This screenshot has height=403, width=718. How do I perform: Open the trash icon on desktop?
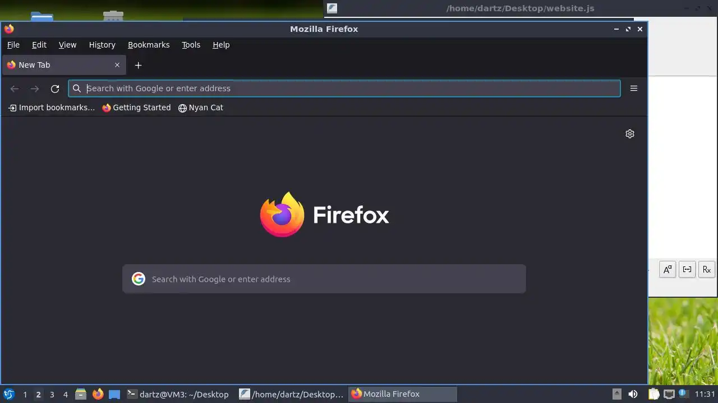[113, 16]
